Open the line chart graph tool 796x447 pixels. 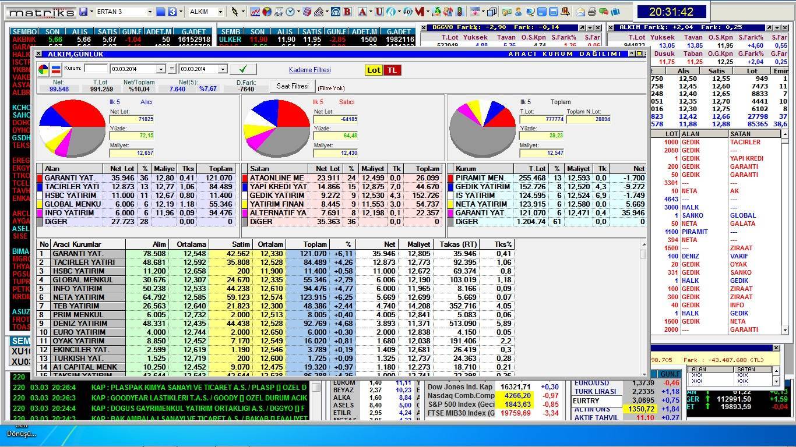pos(255,12)
